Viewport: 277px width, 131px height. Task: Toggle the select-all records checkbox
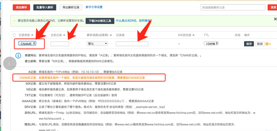(14, 35)
